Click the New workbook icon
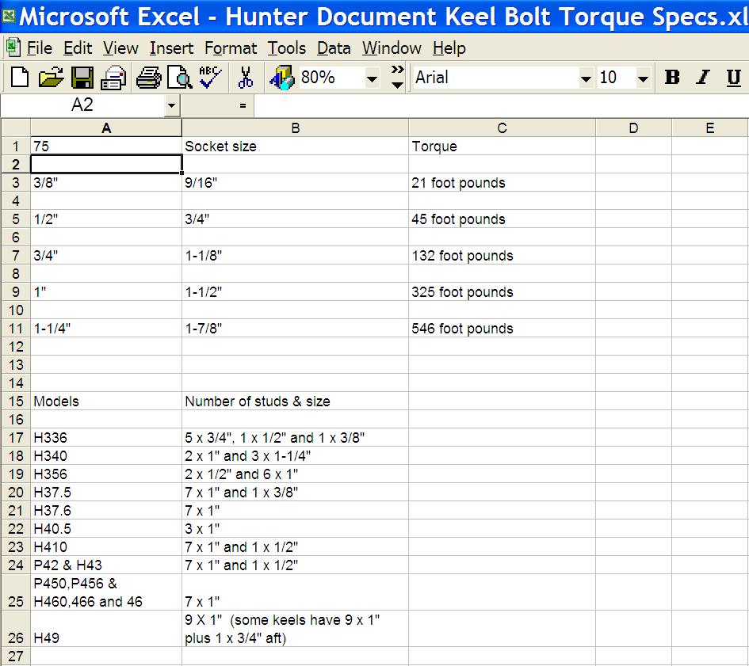This screenshot has height=666, width=749. (x=19, y=78)
